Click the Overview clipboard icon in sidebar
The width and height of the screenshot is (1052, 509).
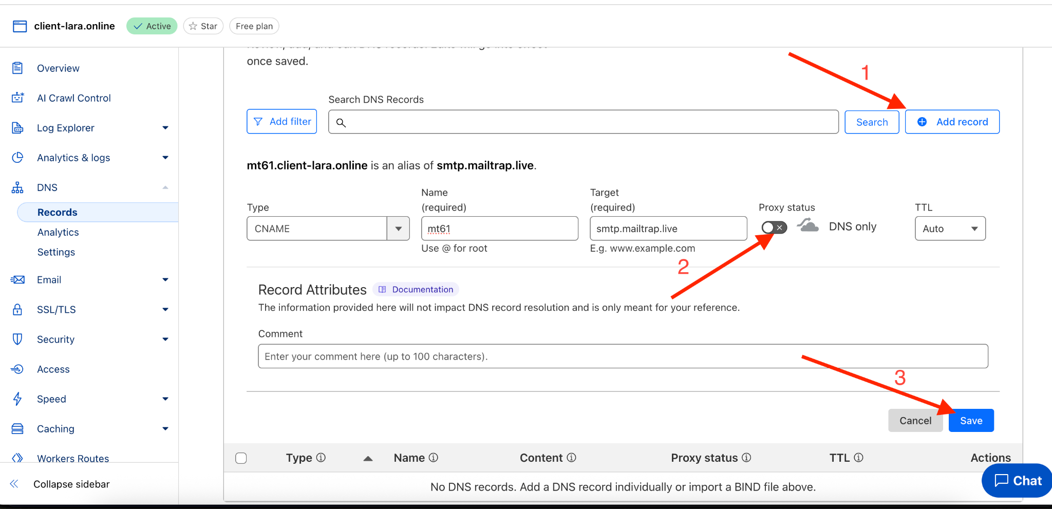click(x=17, y=68)
